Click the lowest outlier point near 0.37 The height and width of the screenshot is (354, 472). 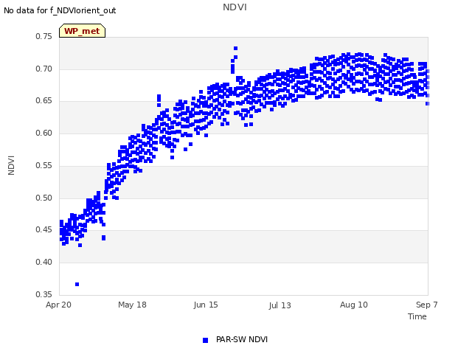[77, 285]
